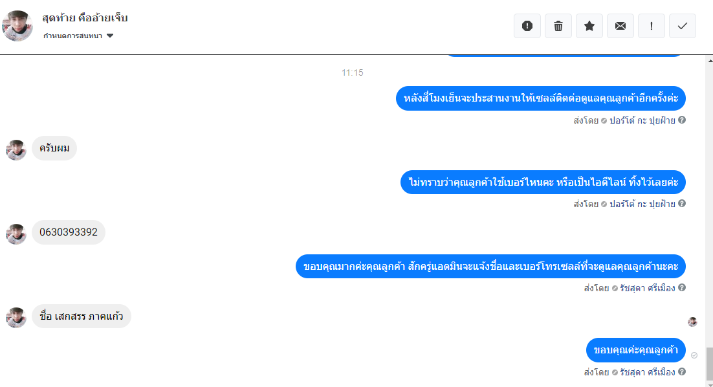Click the conversation name สุดท้าย คืออ้ายเจ็บ

pos(85,18)
